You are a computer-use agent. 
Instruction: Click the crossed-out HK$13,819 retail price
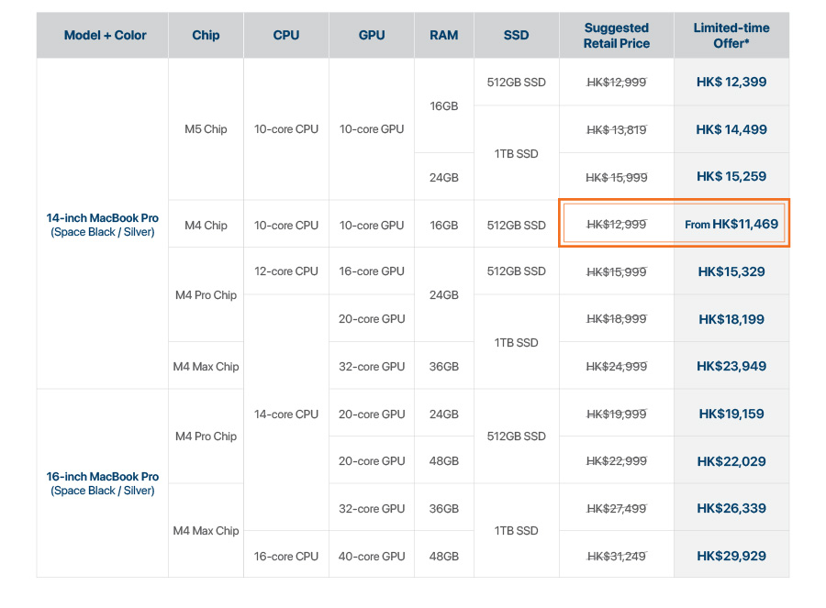(x=616, y=129)
